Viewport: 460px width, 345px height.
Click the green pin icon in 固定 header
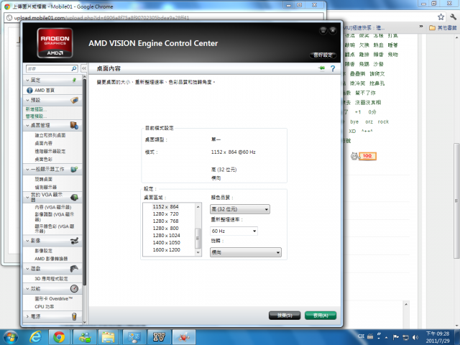[x=75, y=80]
